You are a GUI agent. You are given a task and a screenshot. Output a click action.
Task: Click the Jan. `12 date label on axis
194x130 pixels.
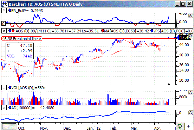[x=93, y=128]
